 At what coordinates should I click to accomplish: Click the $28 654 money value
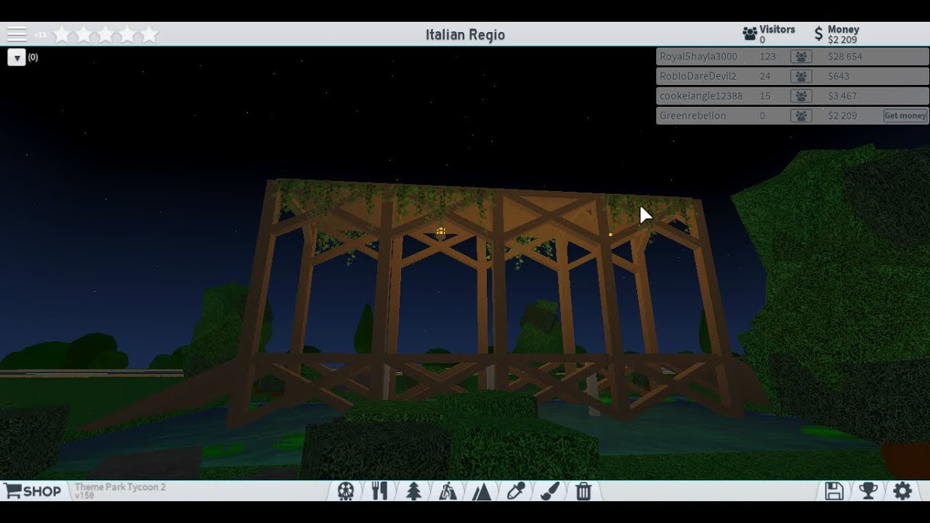[844, 57]
